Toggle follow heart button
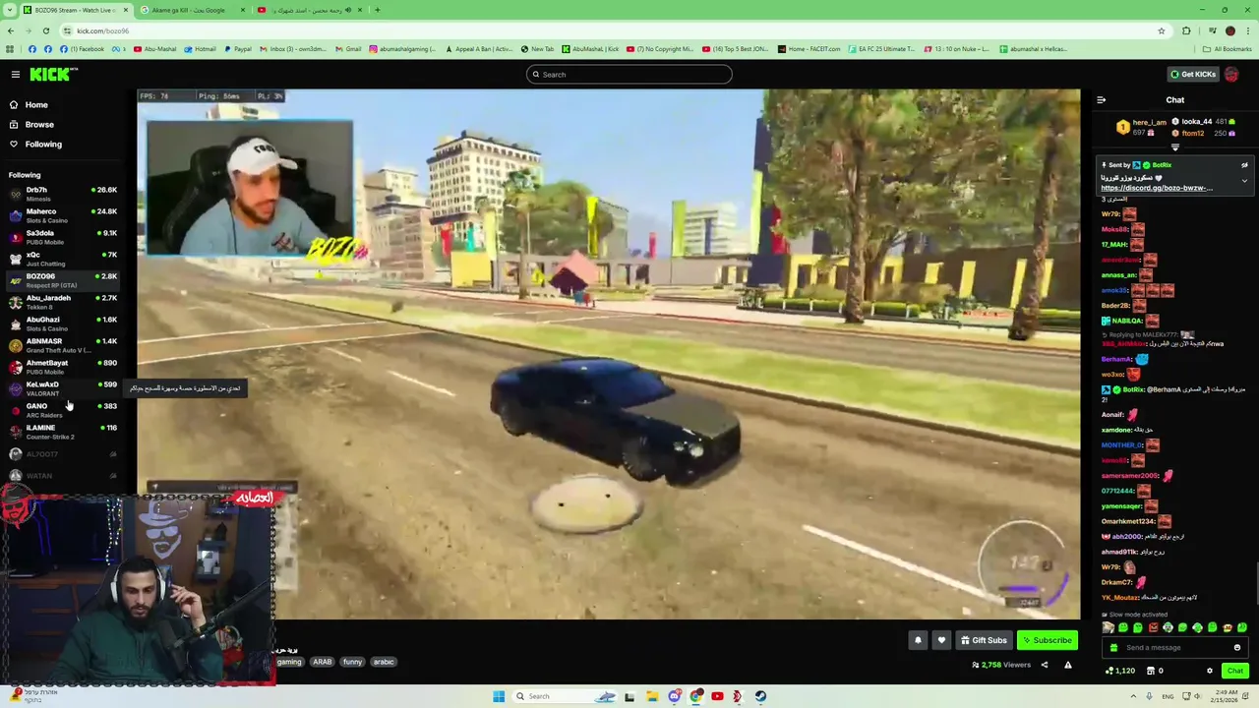Image resolution: width=1259 pixels, height=708 pixels. pos(941,640)
